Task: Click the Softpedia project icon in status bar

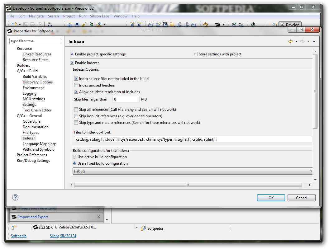Action: point(143,228)
